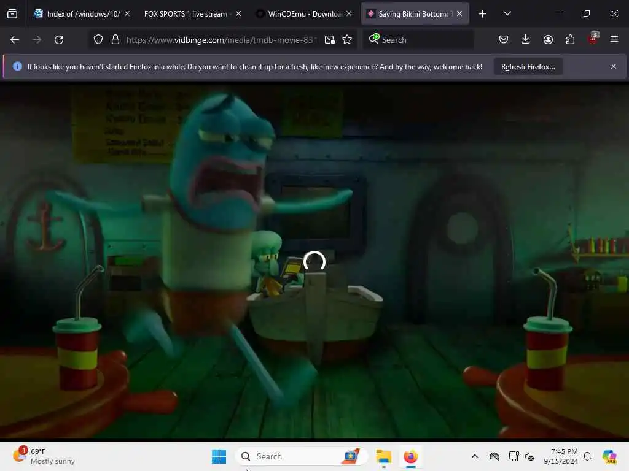Open the display network tray icon
The height and width of the screenshot is (471, 629).
pyautogui.click(x=514, y=456)
